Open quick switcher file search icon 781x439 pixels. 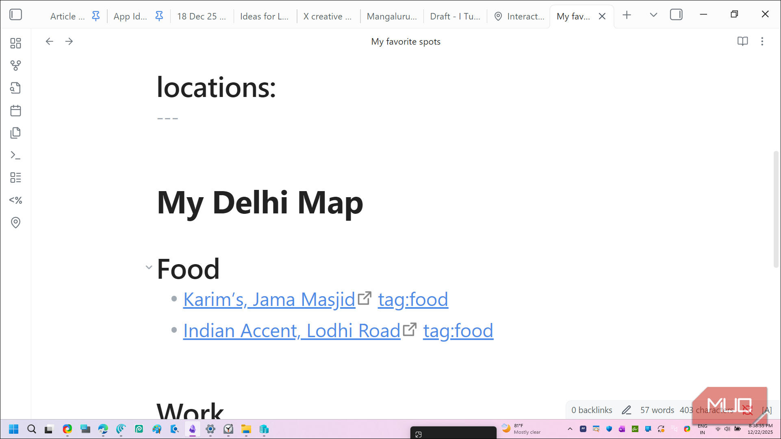[15, 88]
